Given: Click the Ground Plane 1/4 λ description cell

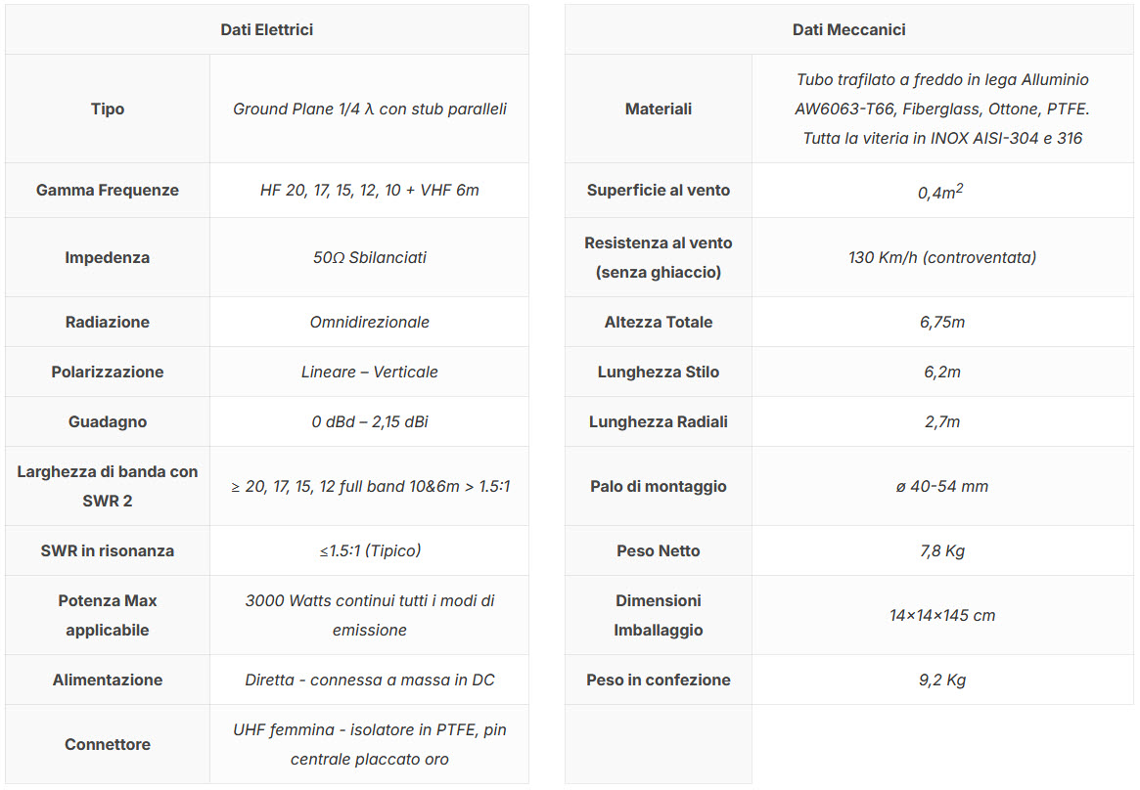Looking at the screenshot, I should (x=369, y=109).
